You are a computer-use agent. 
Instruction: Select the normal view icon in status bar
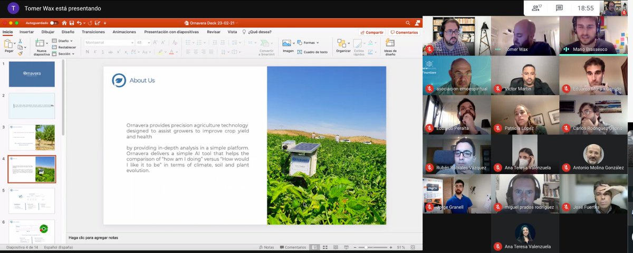[x=314, y=247]
